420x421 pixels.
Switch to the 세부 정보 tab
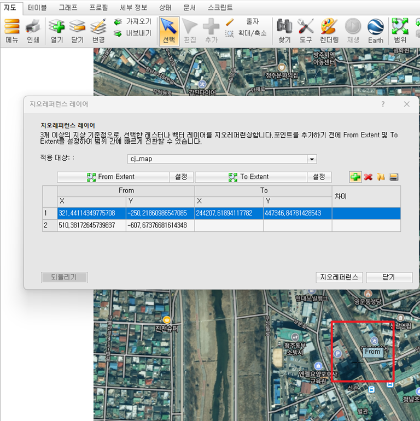point(133,8)
